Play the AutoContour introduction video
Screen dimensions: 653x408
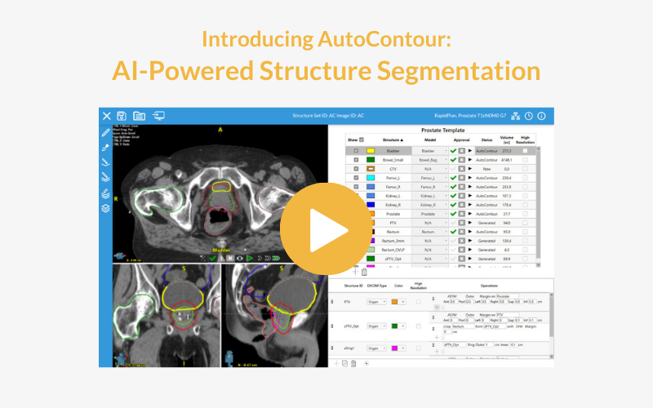pos(326,228)
